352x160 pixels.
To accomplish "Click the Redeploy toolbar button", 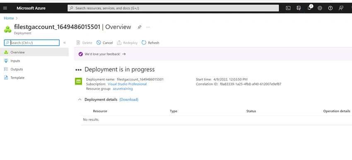I will click(x=127, y=43).
